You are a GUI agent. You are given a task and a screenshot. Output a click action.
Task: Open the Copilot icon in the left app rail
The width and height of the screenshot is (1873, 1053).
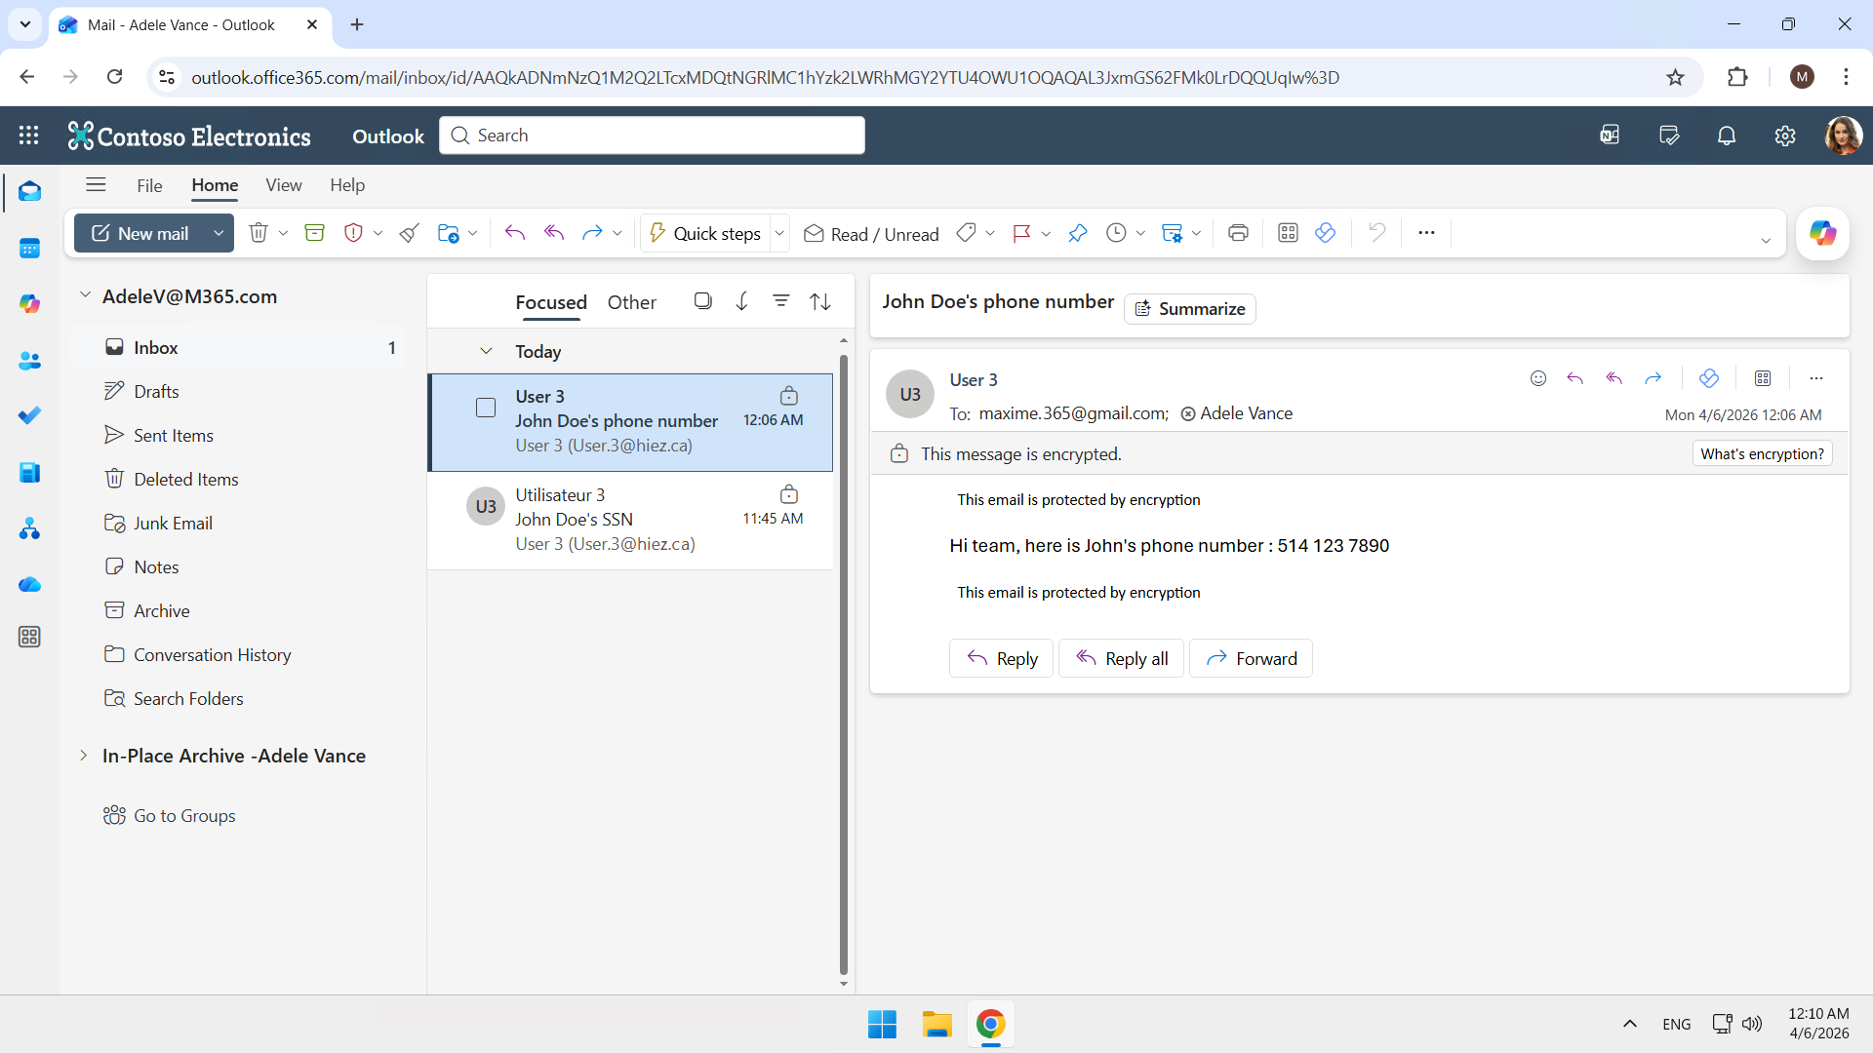(29, 304)
